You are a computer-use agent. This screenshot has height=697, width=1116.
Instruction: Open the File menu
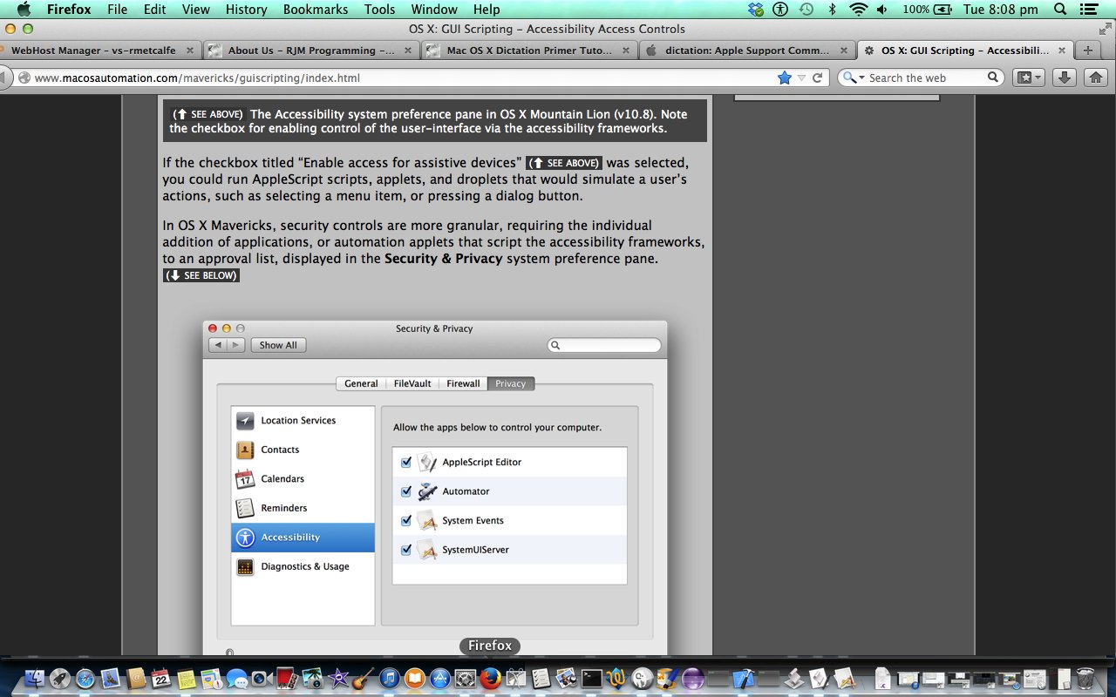point(117,10)
